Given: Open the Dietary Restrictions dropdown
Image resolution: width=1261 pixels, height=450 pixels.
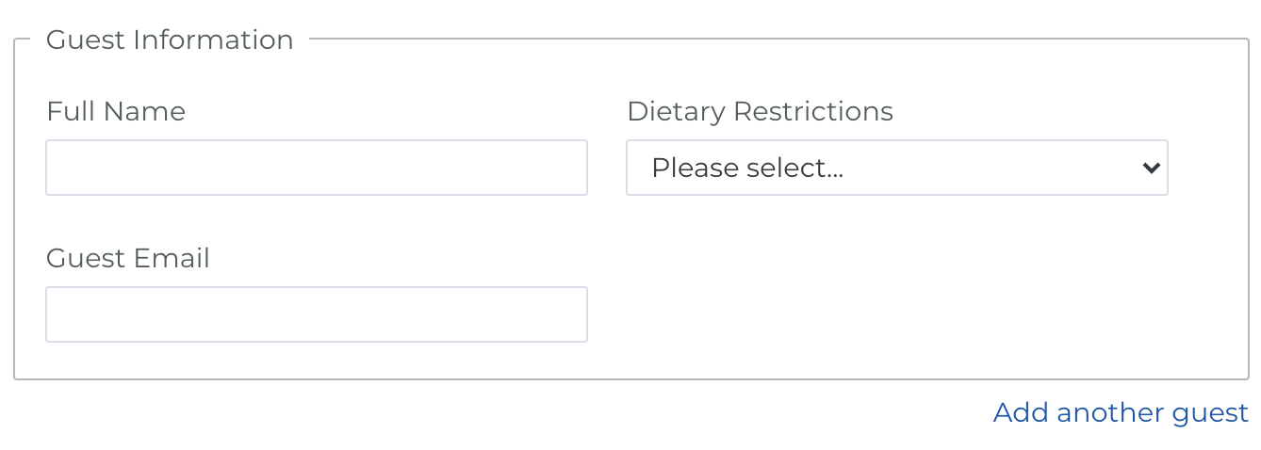Looking at the screenshot, I should coord(895,168).
